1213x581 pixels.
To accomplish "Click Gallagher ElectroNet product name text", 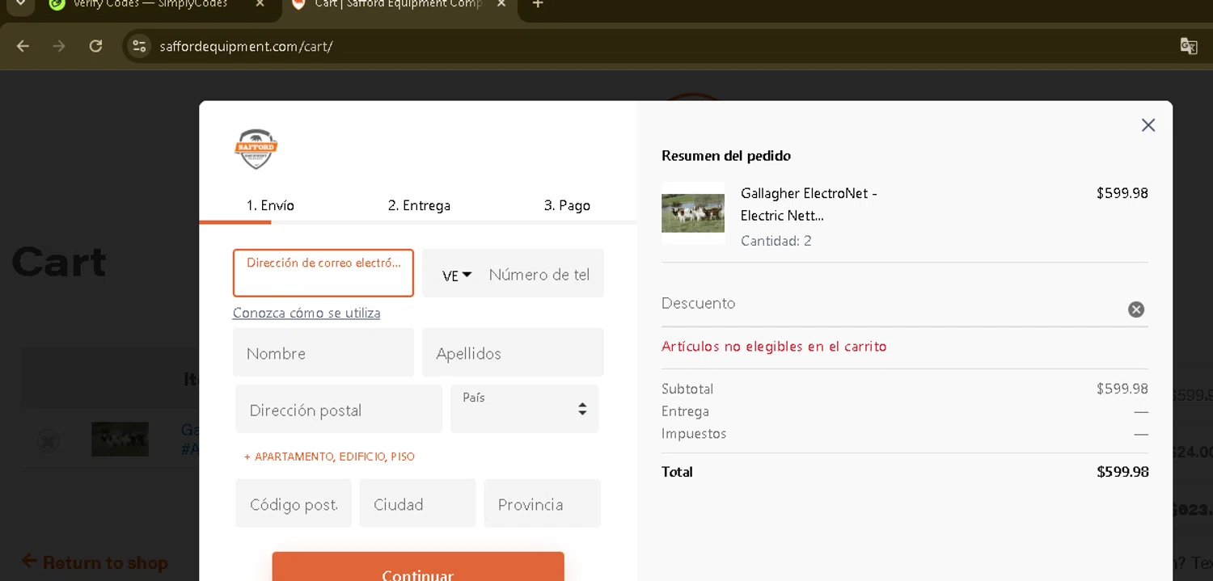I will (x=809, y=204).
